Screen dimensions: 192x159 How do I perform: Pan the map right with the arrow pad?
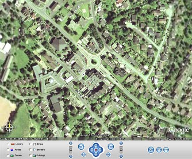pyautogui.click(x=100, y=150)
